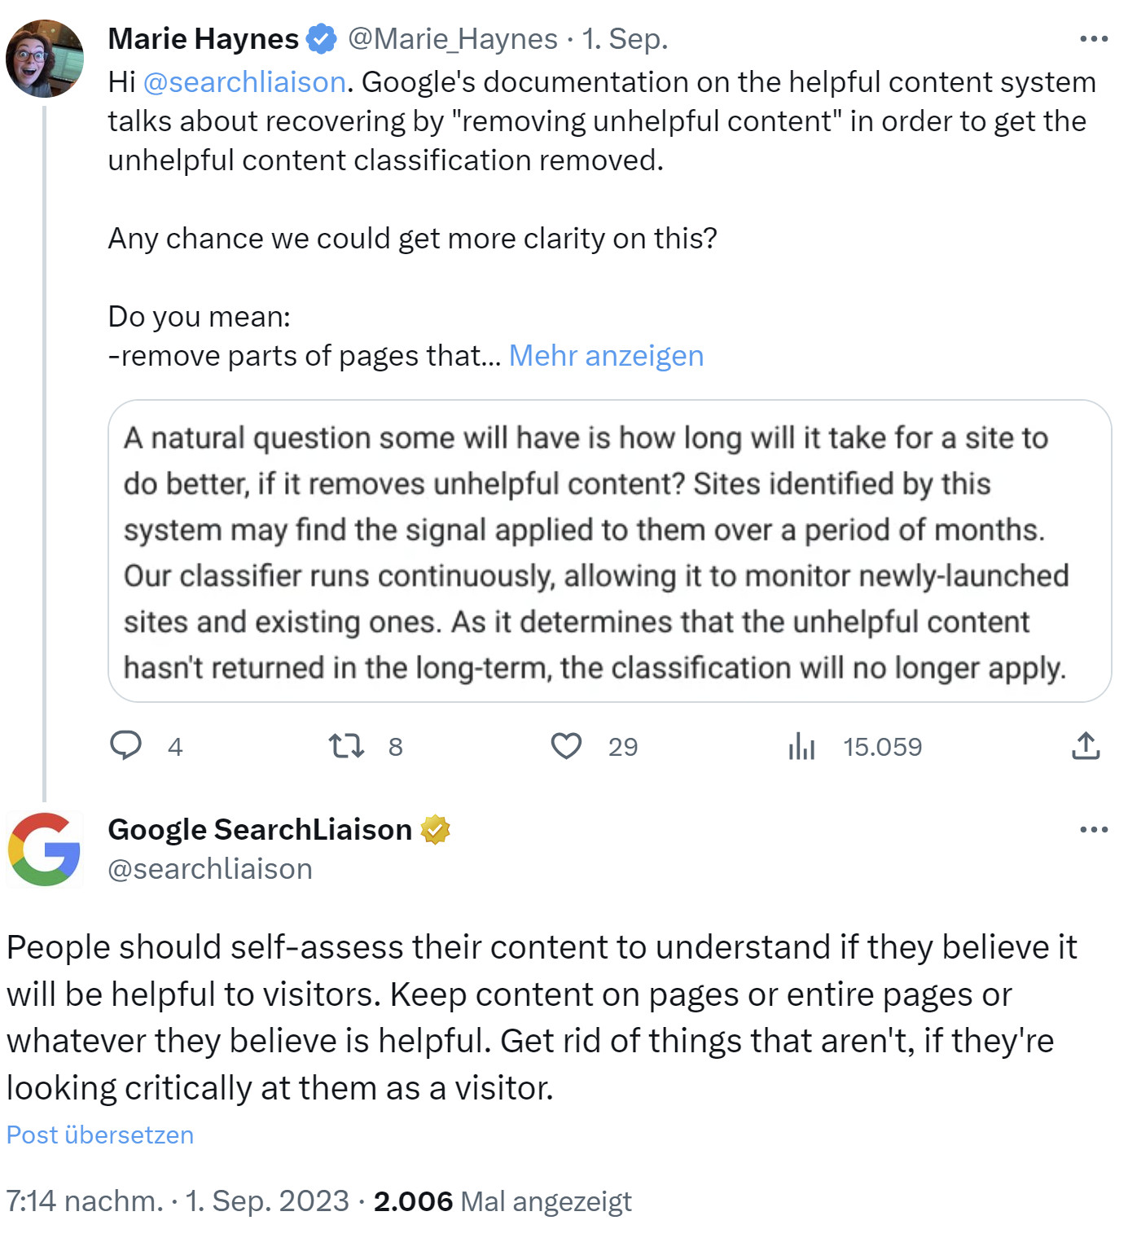The image size is (1128, 1251).
Task: Open the @searchliaison mention link
Action: click(244, 81)
